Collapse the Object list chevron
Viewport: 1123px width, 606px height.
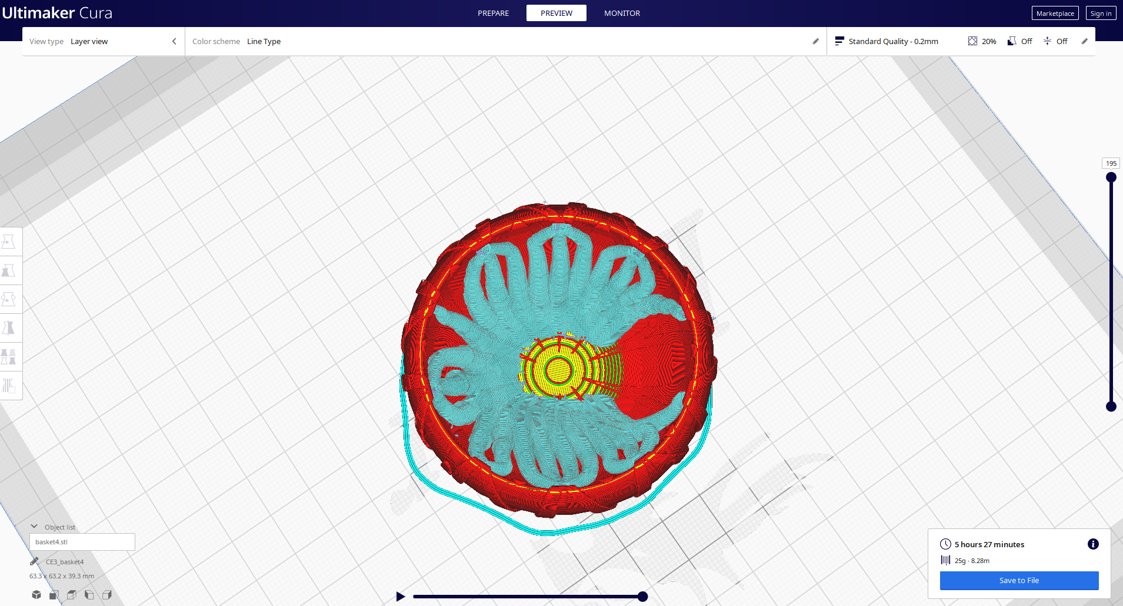pyautogui.click(x=34, y=527)
